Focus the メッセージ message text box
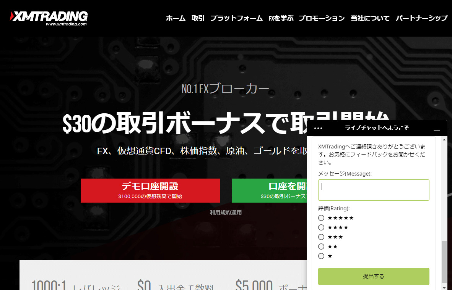Viewport: 452px width, 290px height. tap(374, 190)
